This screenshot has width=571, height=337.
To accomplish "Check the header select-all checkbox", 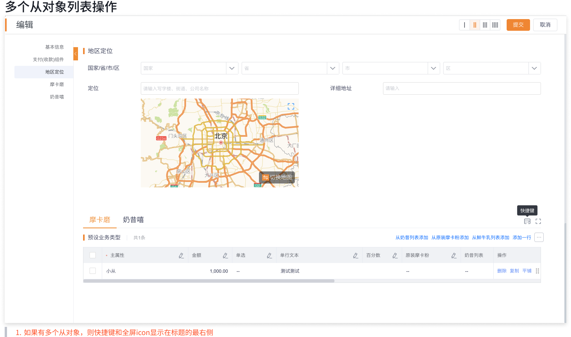I will point(92,255).
